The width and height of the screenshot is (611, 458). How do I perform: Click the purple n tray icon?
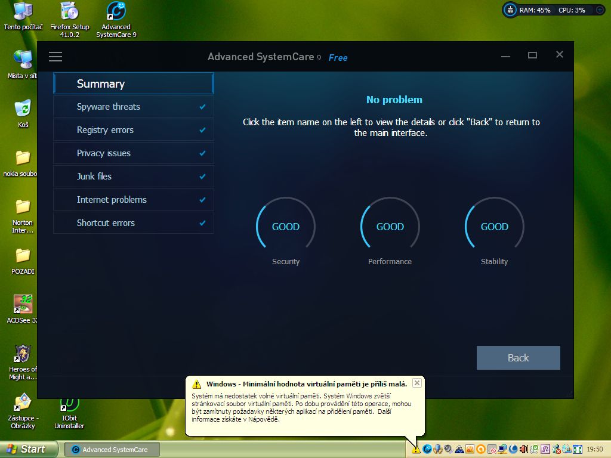(x=545, y=450)
